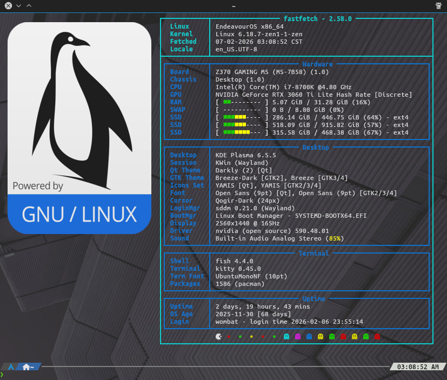Close the terminal with the X button

(x=8, y=5)
